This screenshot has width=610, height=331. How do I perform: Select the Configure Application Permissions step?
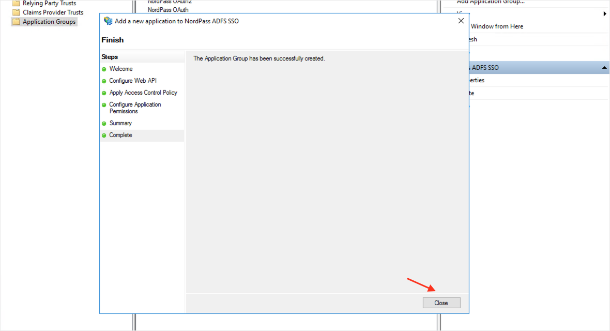point(135,108)
